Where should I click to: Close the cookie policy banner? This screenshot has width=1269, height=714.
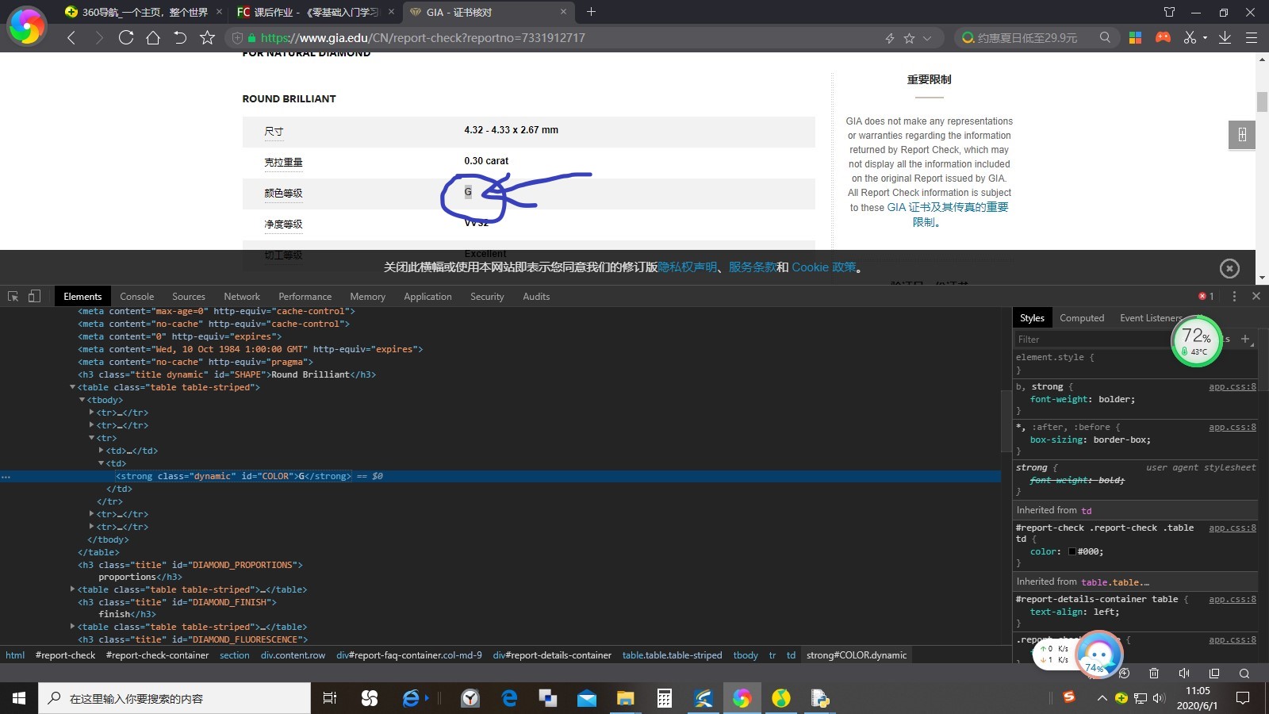[x=1229, y=268]
